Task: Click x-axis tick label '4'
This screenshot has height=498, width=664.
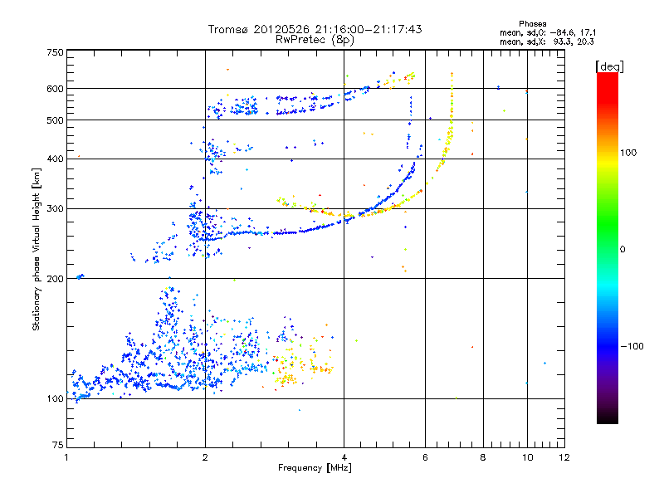Action: click(344, 457)
